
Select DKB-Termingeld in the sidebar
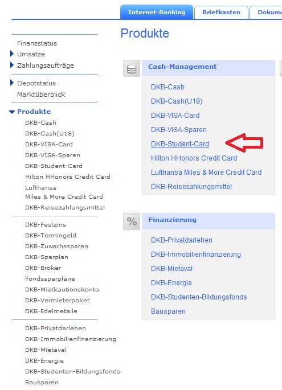point(51,236)
